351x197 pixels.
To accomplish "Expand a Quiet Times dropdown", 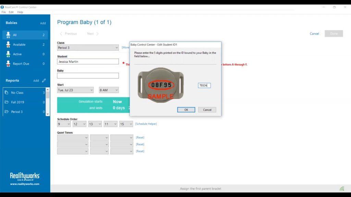I will pyautogui.click(x=72, y=137).
